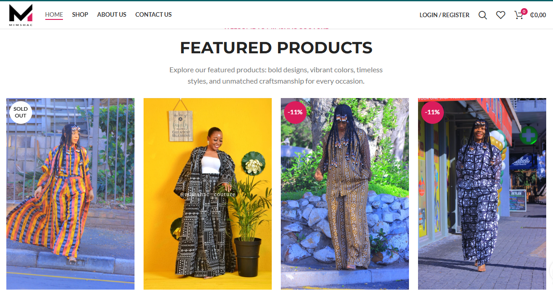553x291 pixels.
Task: Click the LOGIN / REGISTER link
Action: coord(444,15)
